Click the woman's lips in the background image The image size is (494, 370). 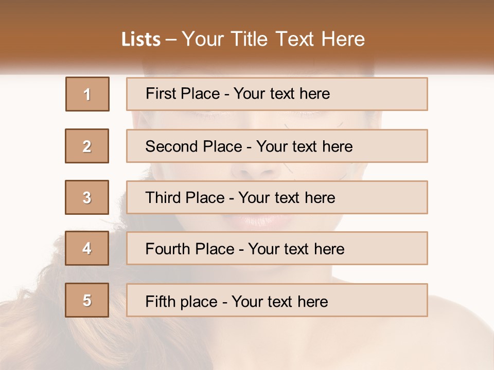point(251,221)
